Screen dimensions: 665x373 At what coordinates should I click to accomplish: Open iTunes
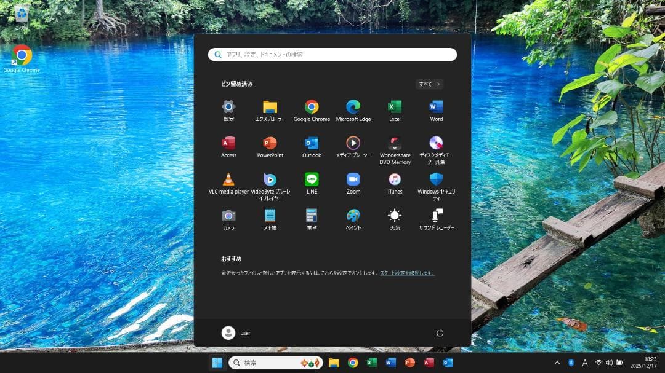394,180
